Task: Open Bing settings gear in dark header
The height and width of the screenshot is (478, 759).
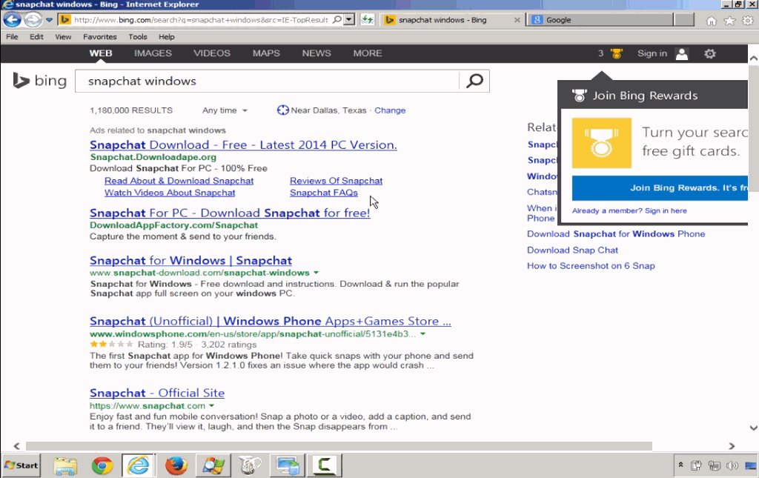Action: [709, 53]
